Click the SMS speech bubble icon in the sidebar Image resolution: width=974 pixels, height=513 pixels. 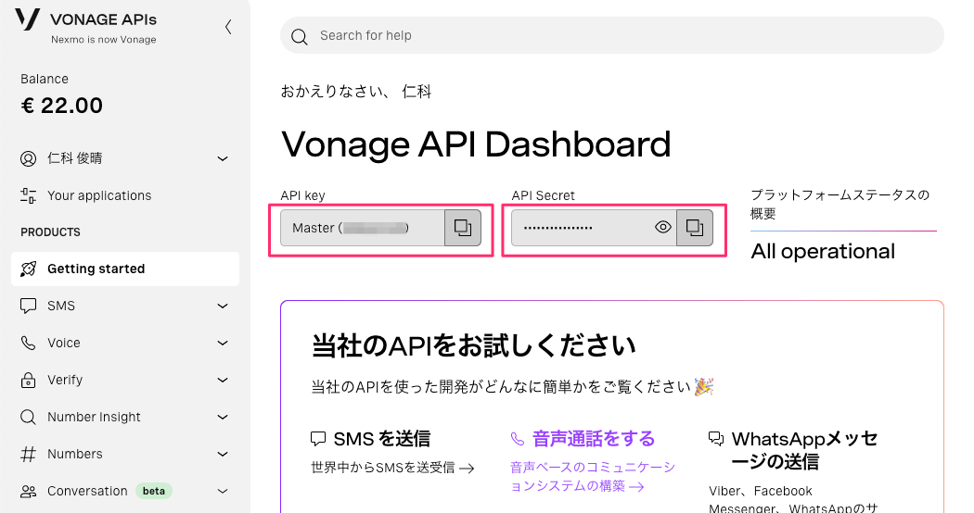[28, 306]
